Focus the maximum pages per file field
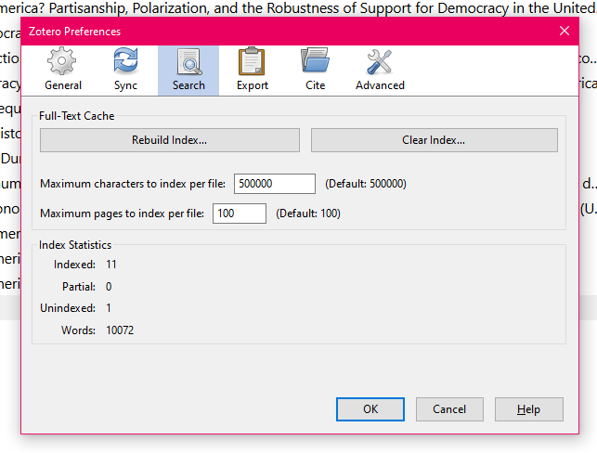Screen dimensions: 597x453 coord(240,214)
